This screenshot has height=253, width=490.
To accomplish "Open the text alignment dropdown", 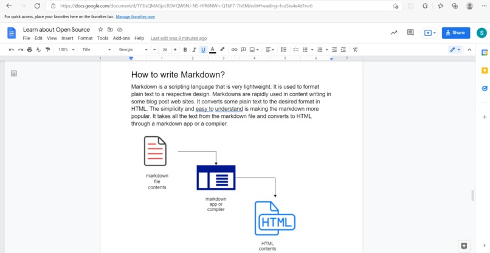I will (270, 50).
